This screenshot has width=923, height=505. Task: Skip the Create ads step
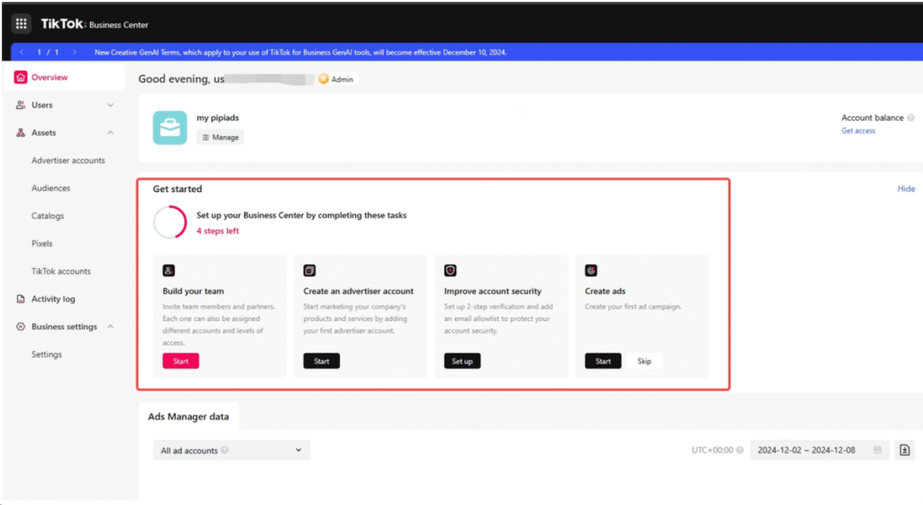[x=644, y=361]
